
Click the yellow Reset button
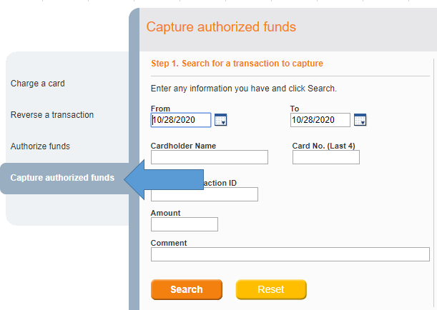coord(271,289)
